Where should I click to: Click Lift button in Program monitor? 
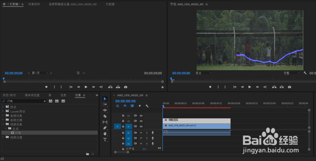pos(274,87)
